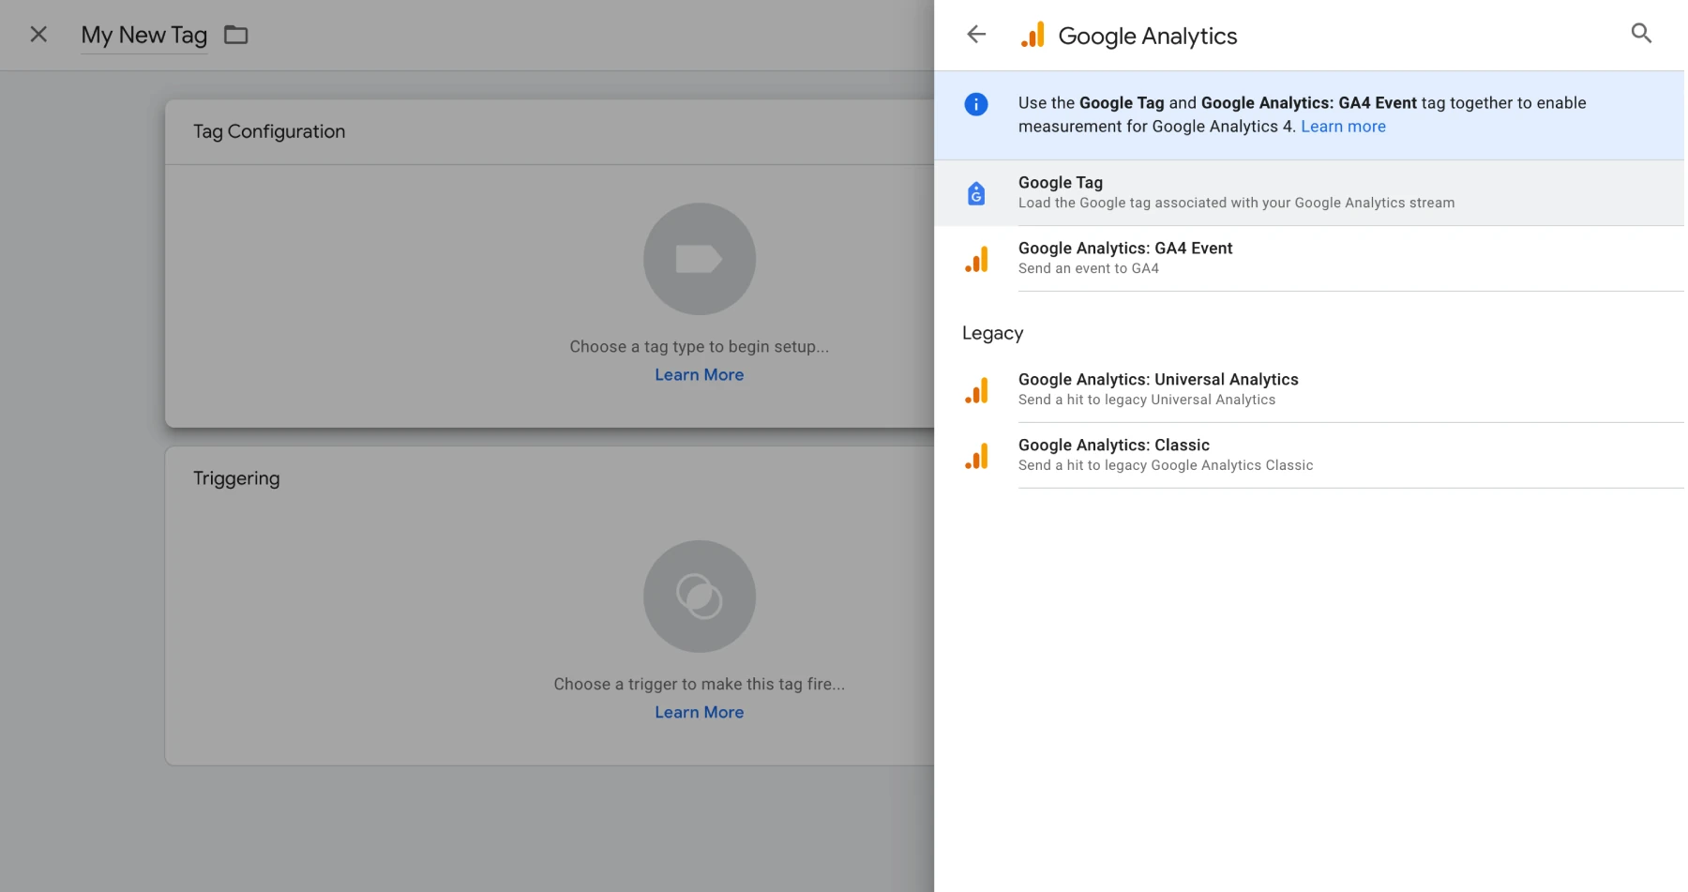Screen dimensions: 1688x892
Task: Click the 'Triggering' card heading
Action: pyautogui.click(x=236, y=478)
